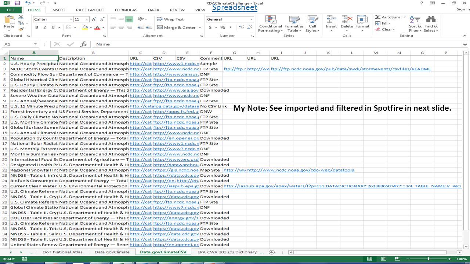Click the Cut scissors icon
Screen dimensions: 470x264
pos(21,17)
